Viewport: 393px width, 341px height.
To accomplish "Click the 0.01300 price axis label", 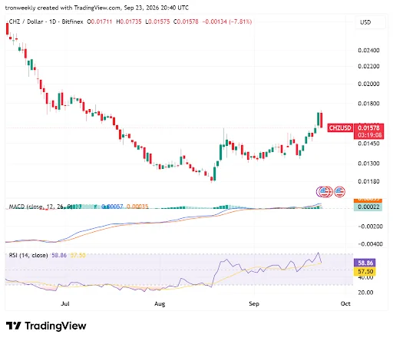I will tap(368, 164).
